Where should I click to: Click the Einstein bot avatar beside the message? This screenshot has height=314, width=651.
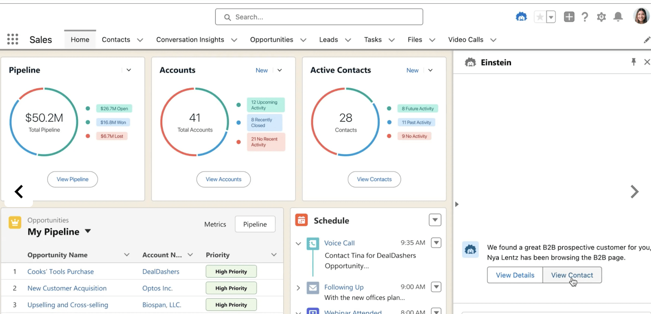[470, 249]
